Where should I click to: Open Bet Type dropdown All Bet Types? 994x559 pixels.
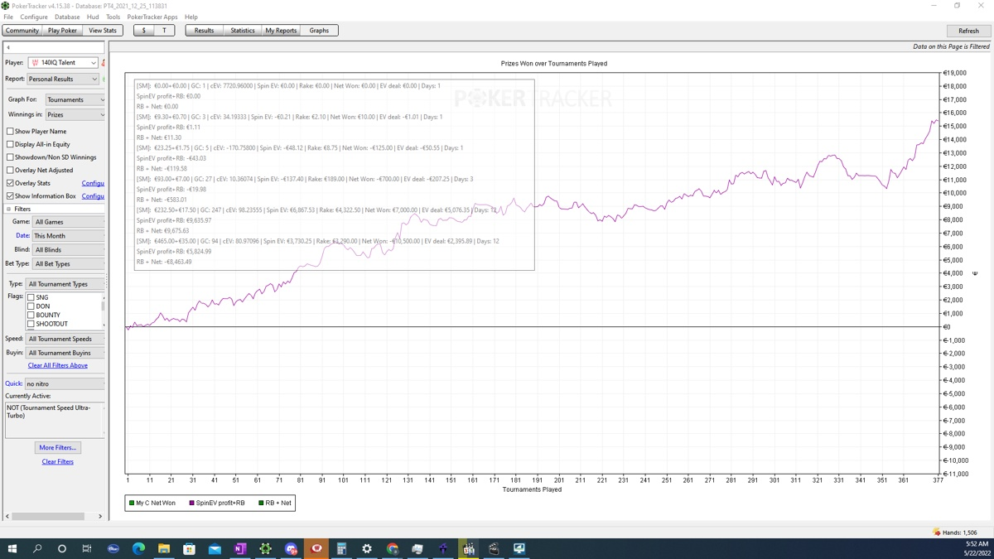(x=69, y=264)
